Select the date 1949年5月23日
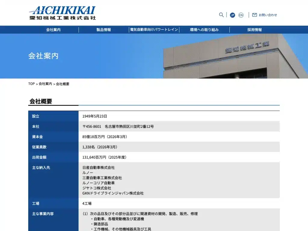 click(x=95, y=116)
